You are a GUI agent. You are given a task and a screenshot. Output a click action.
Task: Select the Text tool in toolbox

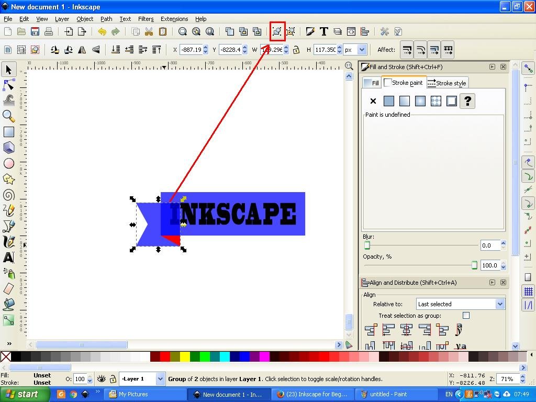9,258
